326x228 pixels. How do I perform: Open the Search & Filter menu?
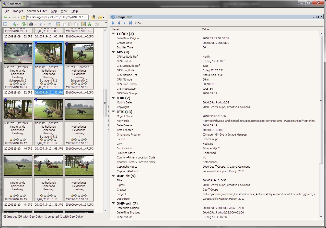click(x=37, y=11)
